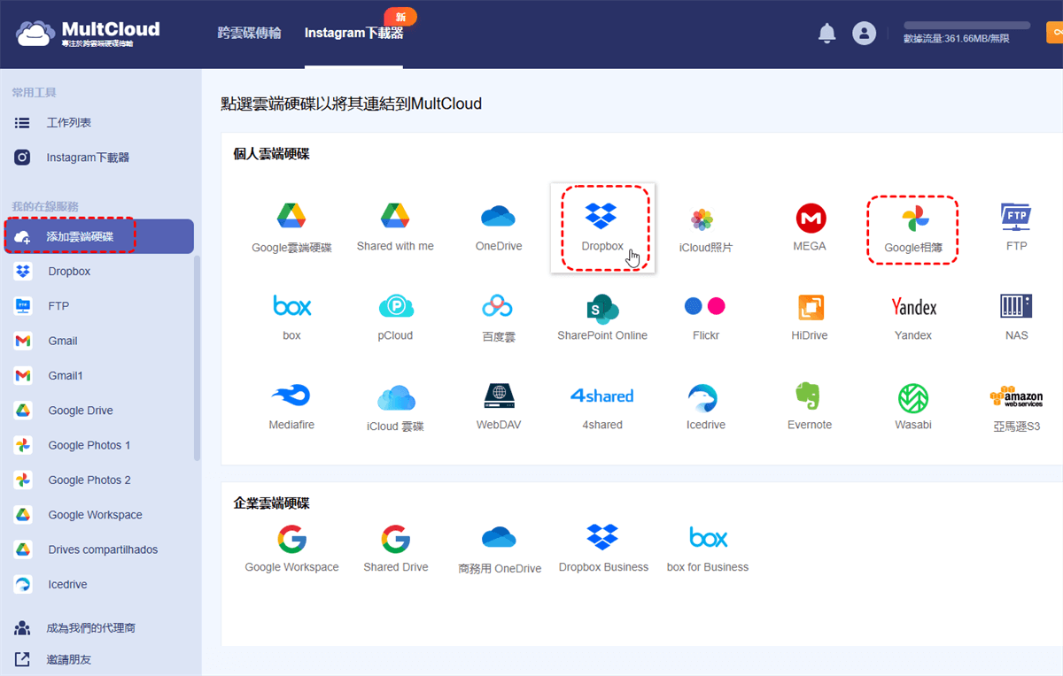Click the data traffic usage progress bar
The height and width of the screenshot is (676, 1063).
point(966,26)
